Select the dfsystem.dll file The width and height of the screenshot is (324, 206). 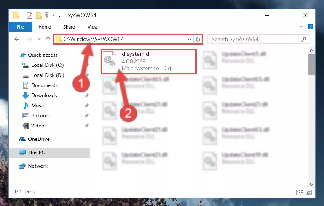tap(149, 61)
